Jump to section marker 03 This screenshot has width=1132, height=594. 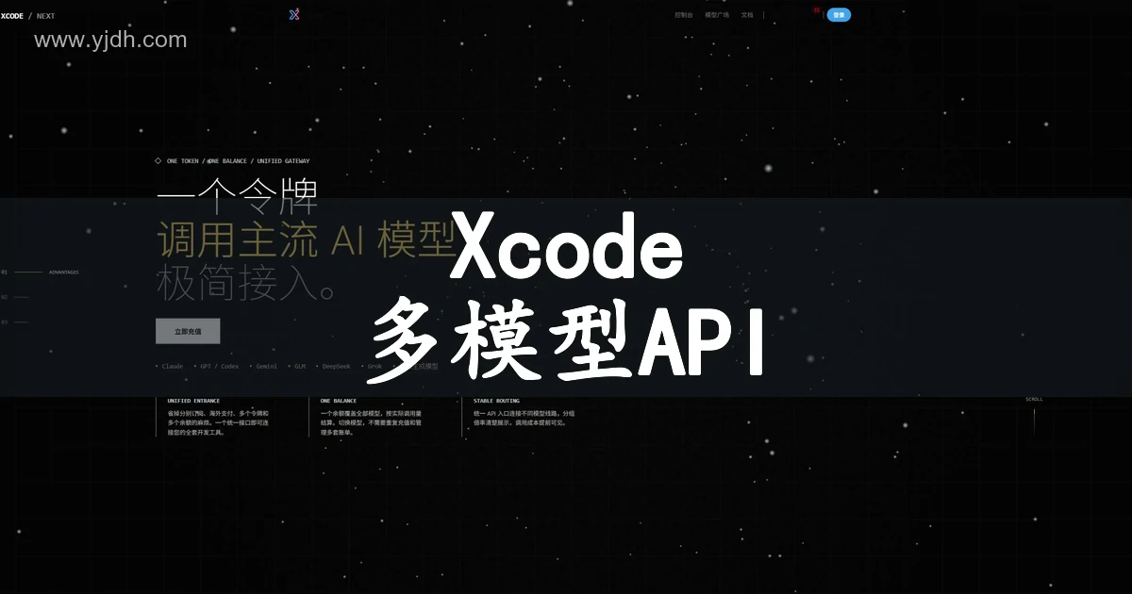pyautogui.click(x=15, y=322)
